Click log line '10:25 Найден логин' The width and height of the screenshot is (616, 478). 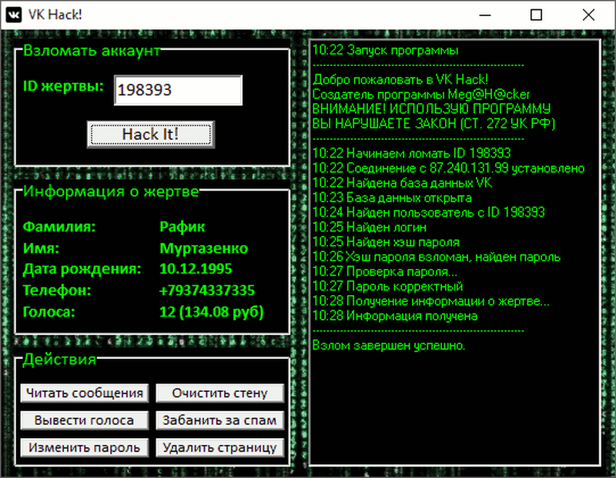(x=370, y=227)
